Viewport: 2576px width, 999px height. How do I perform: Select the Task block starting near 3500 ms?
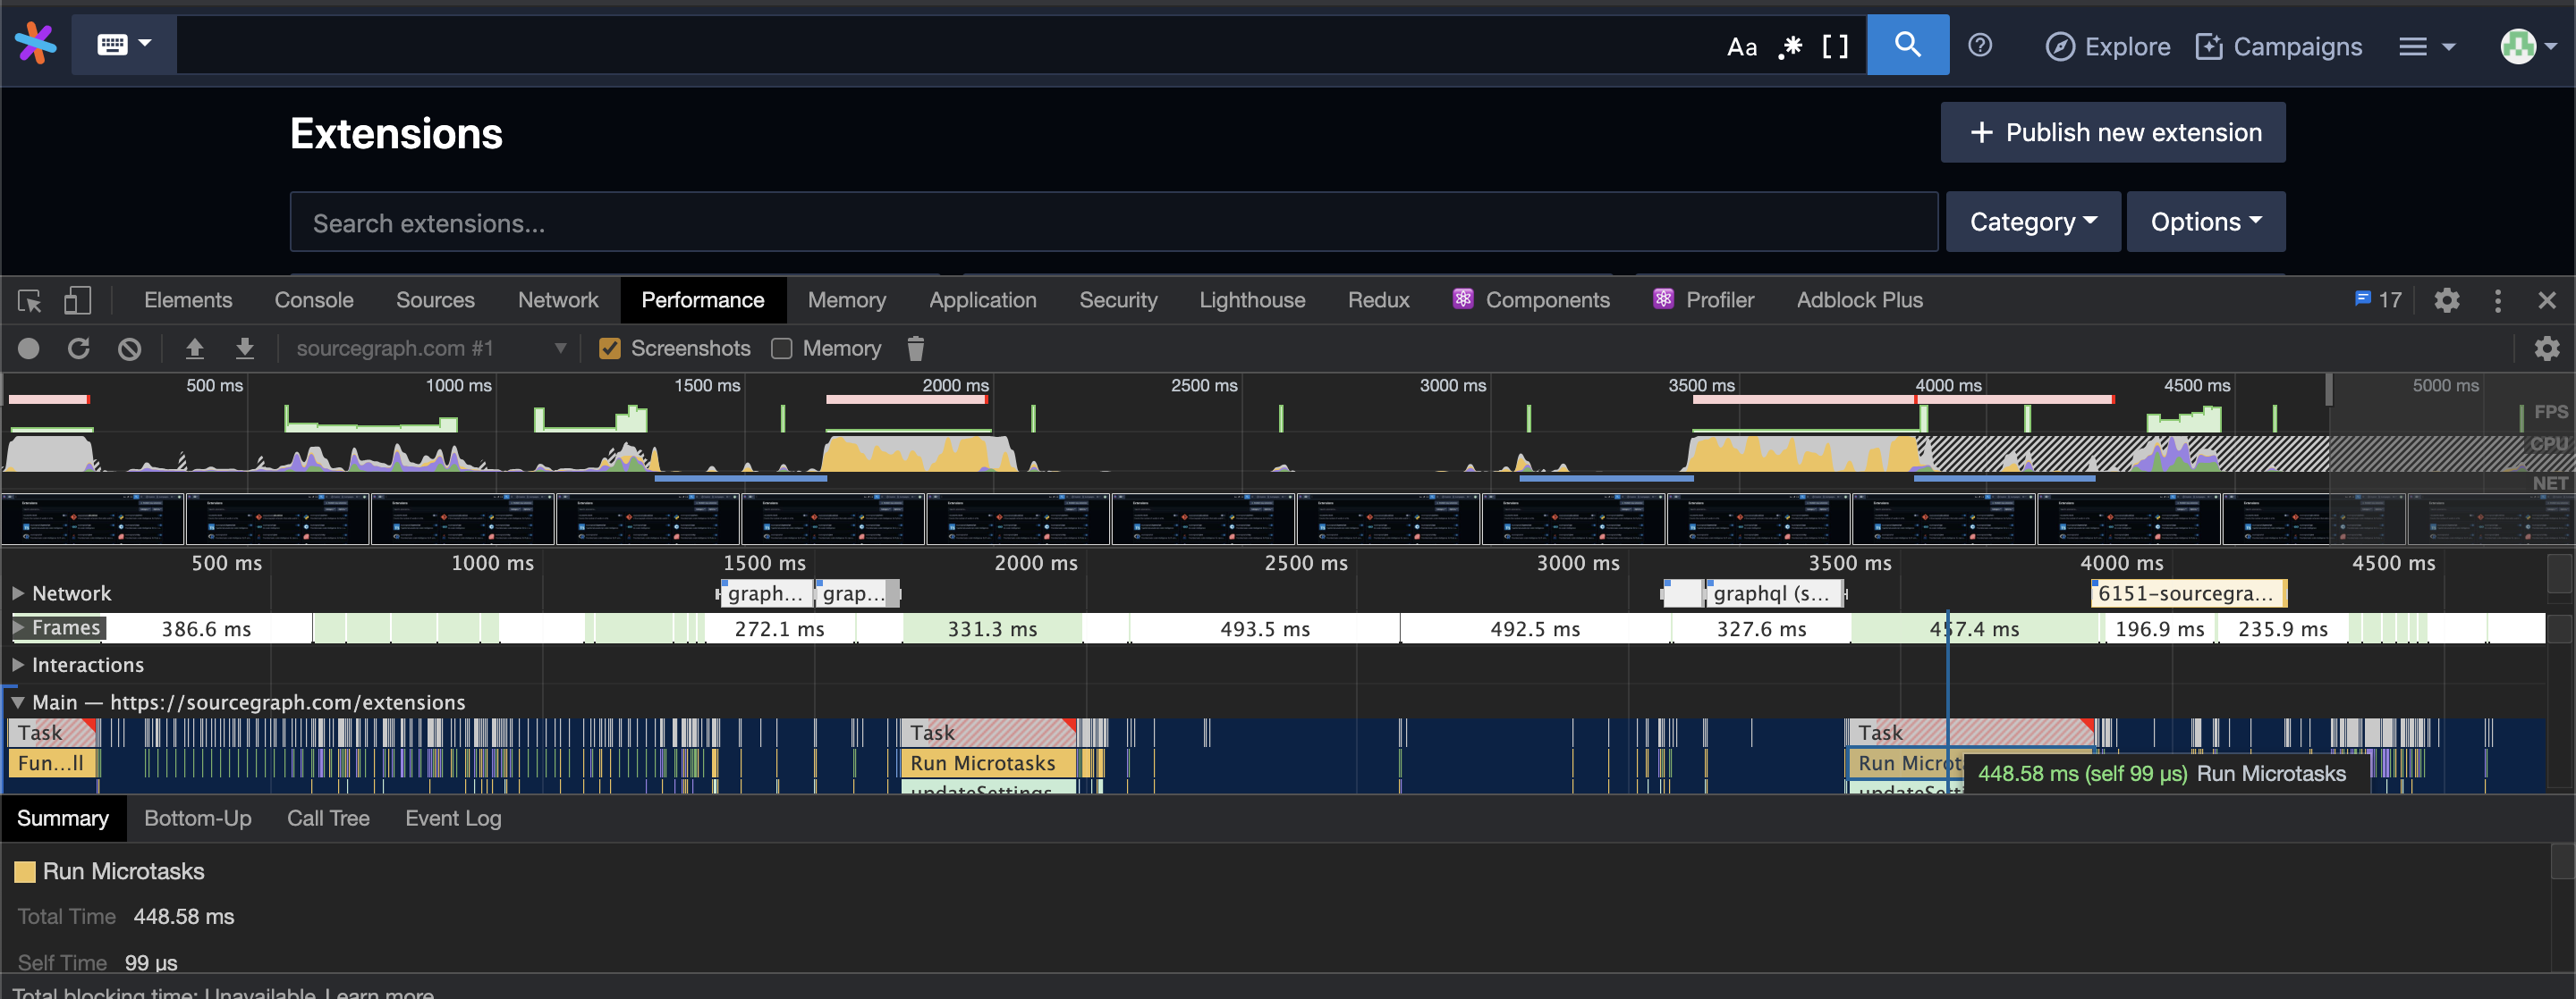[x=1970, y=732]
